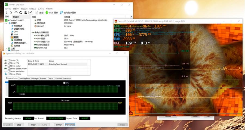Click the person icon in AIDA64 toolbar
The width and height of the screenshot is (245, 130).
click(x=26, y=13)
